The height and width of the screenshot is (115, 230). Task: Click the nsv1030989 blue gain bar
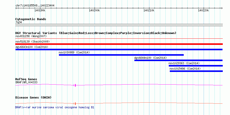[x=121, y=55]
